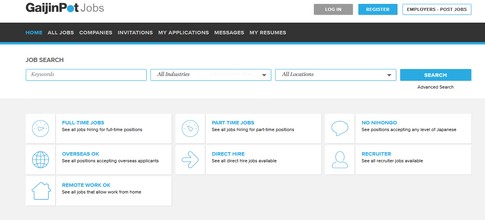Click the Direct Hire arrow icon

tap(190, 160)
